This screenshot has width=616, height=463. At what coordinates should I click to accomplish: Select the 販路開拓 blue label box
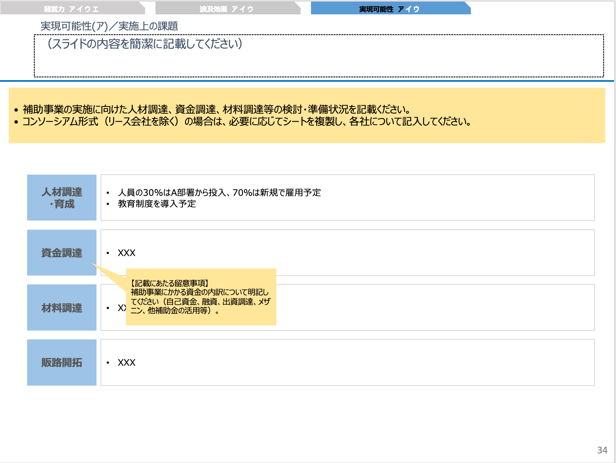[x=61, y=362]
